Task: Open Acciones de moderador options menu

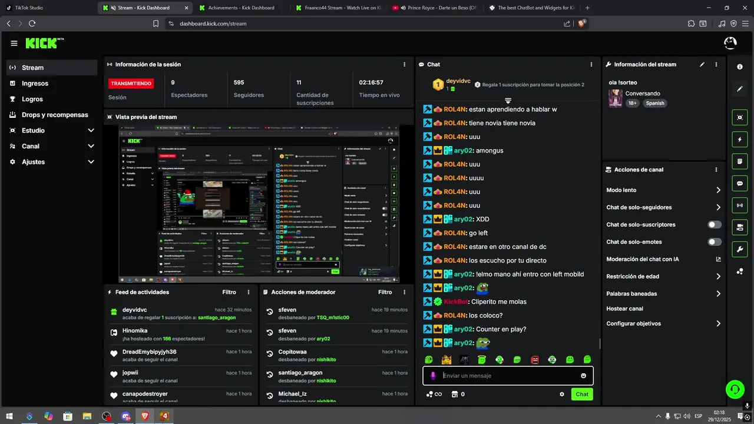Action: pos(404,292)
